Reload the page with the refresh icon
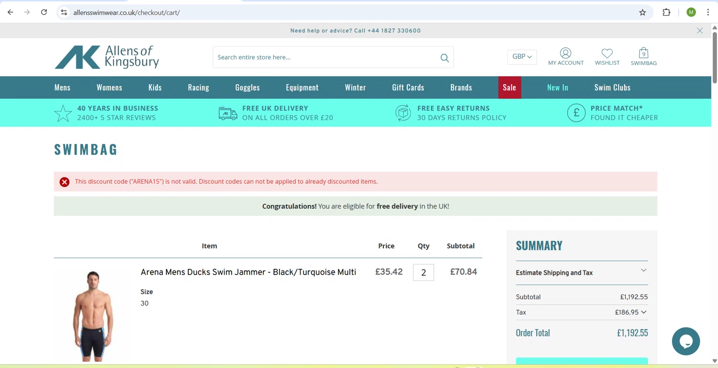The image size is (718, 368). coord(44,12)
